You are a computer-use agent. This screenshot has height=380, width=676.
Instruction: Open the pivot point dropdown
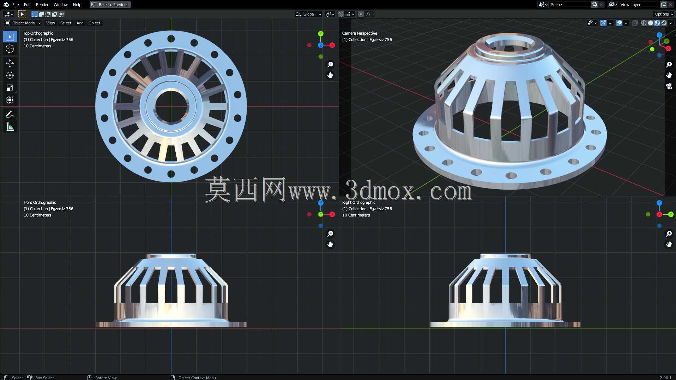330,14
